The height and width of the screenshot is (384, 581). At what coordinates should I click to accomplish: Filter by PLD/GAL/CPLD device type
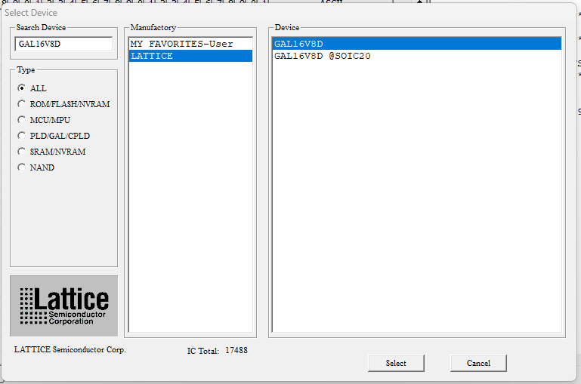point(22,136)
